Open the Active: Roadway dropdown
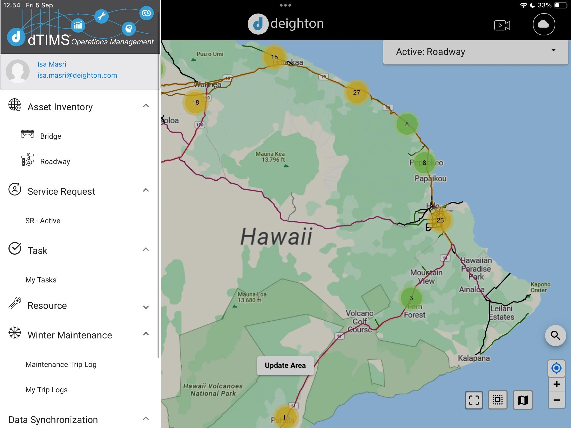571x428 pixels. pos(475,52)
